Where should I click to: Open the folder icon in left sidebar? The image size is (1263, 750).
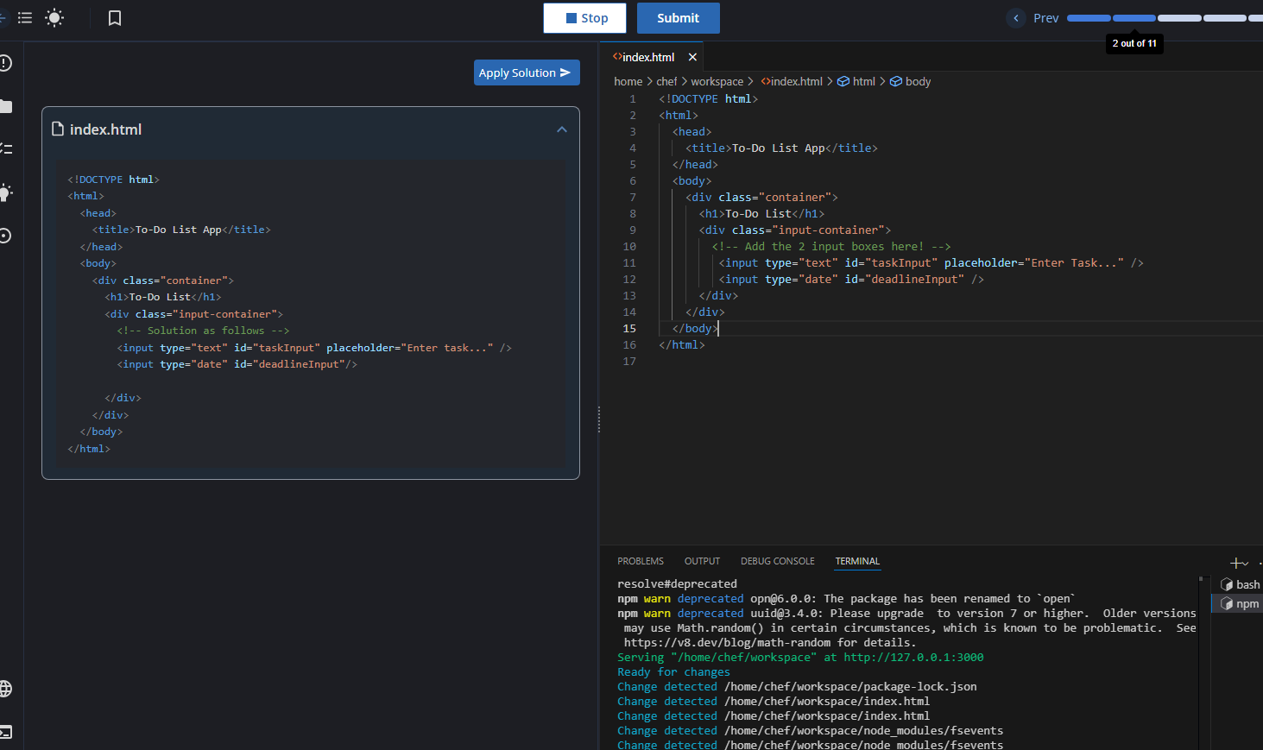tap(6, 106)
